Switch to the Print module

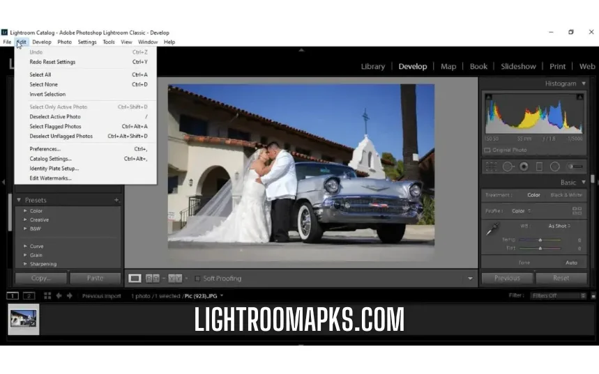[557, 66]
